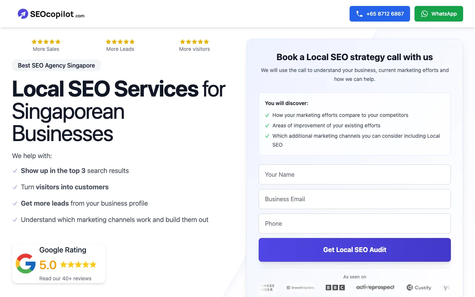
Task: Click checkmark beside Show up in top 3
Action: [x=15, y=171]
